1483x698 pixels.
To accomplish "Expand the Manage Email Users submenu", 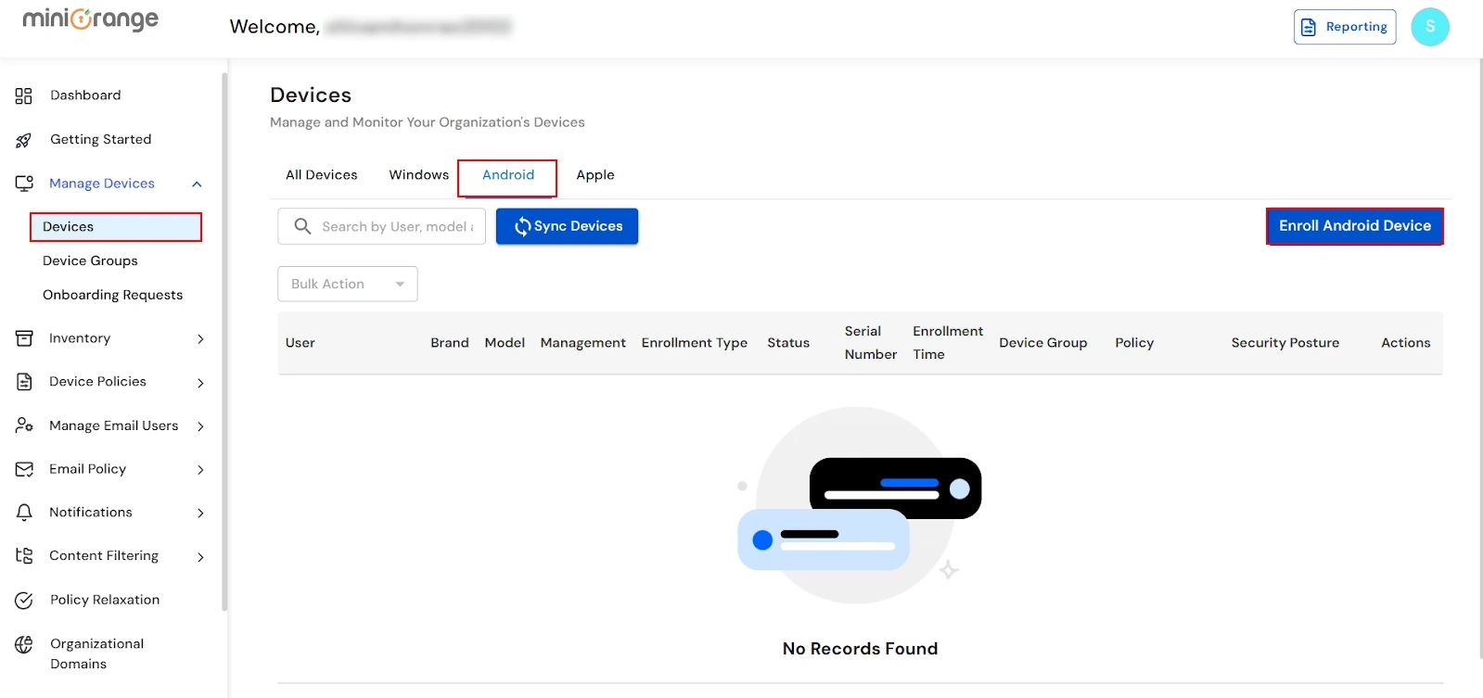I will click(200, 426).
